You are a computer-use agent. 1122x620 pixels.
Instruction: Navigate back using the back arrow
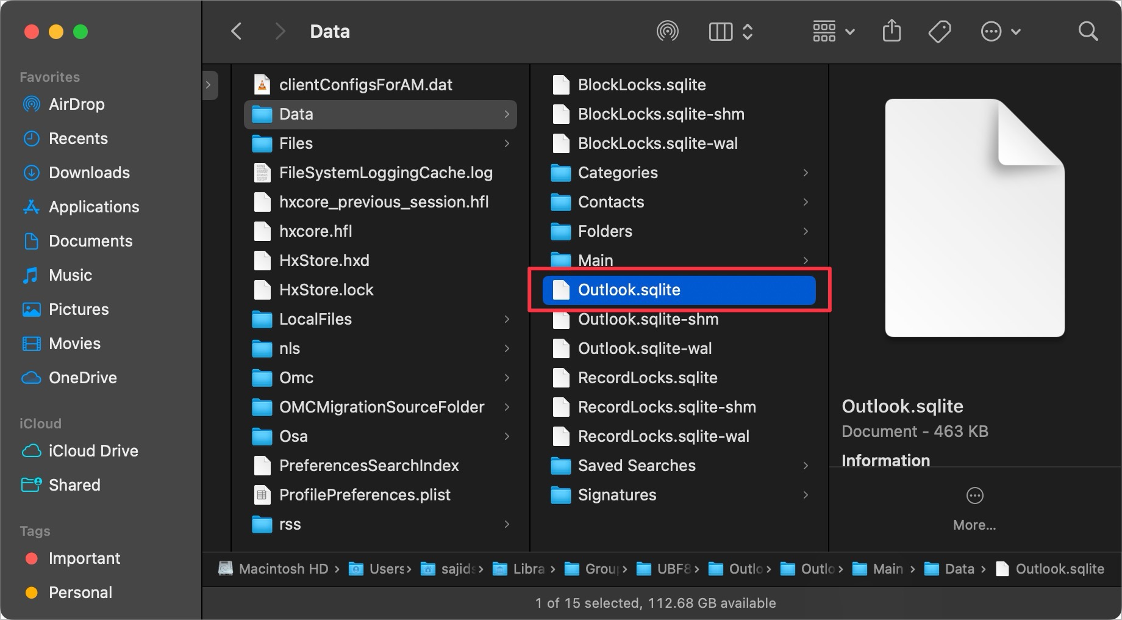click(x=236, y=31)
